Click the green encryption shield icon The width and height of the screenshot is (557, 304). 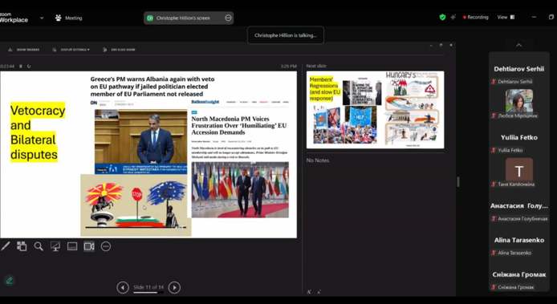442,17
